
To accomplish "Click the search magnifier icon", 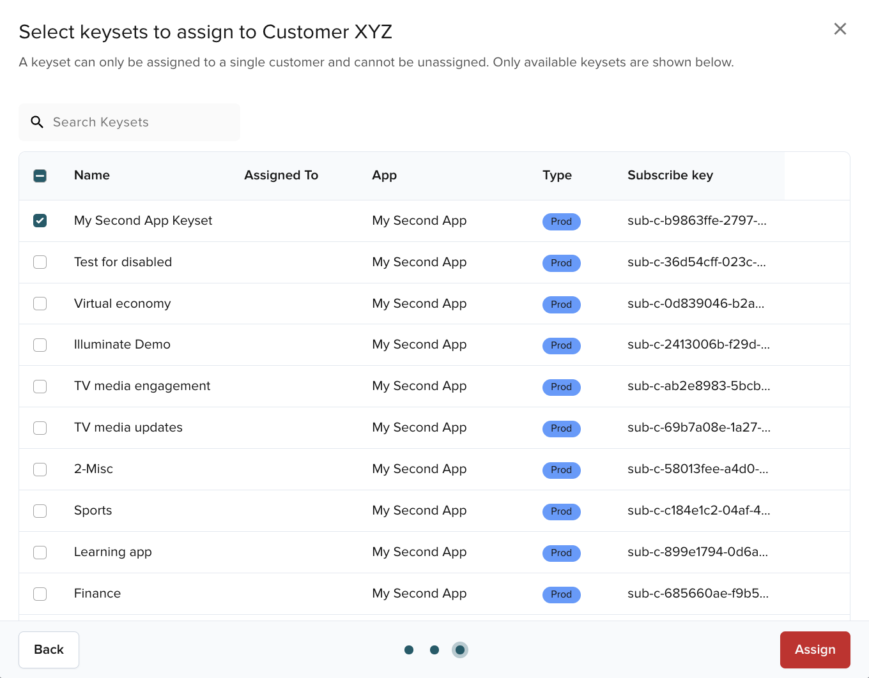I will tap(37, 122).
